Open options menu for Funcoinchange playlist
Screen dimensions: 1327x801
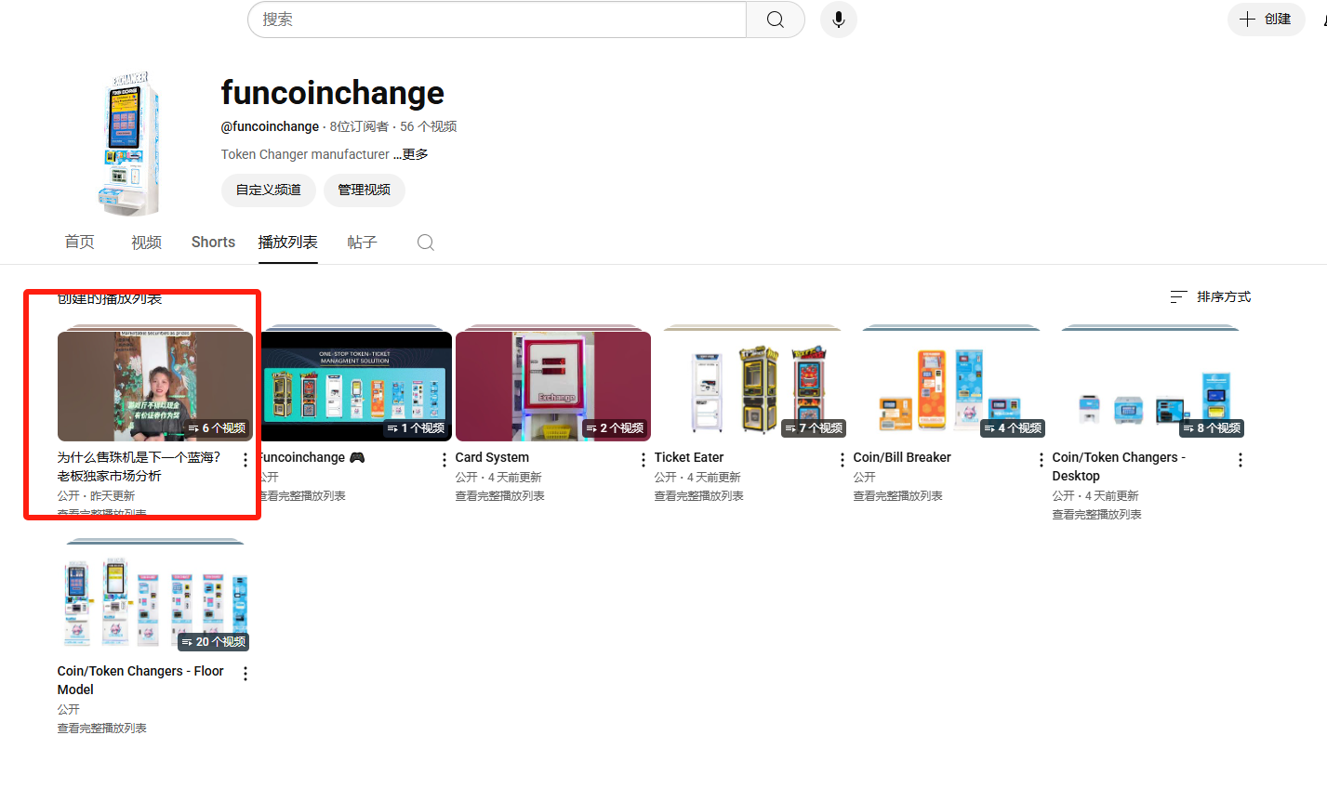click(445, 460)
